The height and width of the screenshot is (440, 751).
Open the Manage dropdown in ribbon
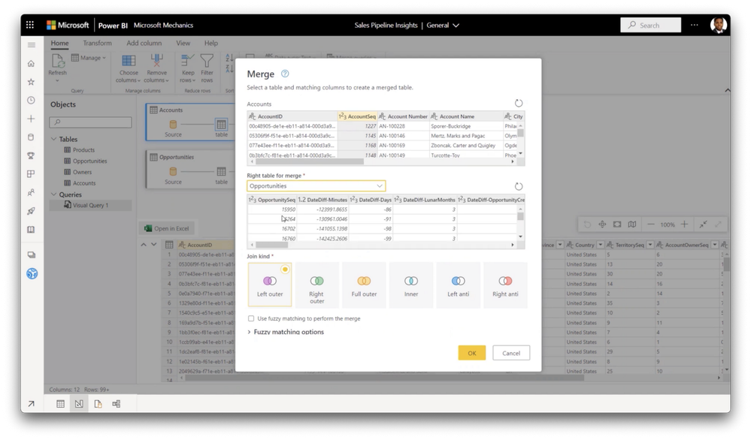click(x=89, y=58)
